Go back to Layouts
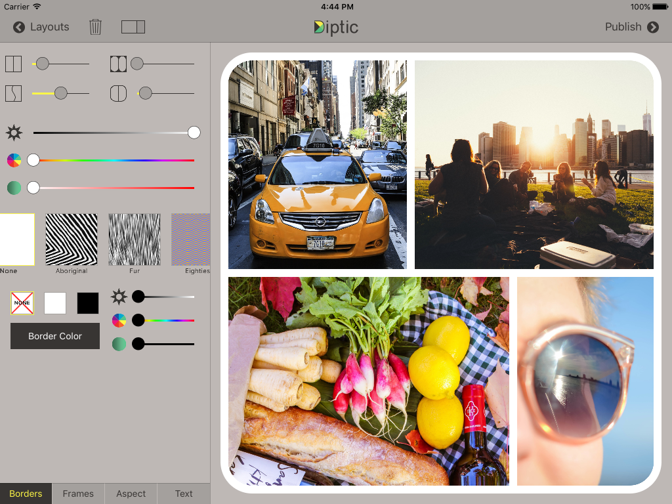672x504 pixels. [41, 27]
